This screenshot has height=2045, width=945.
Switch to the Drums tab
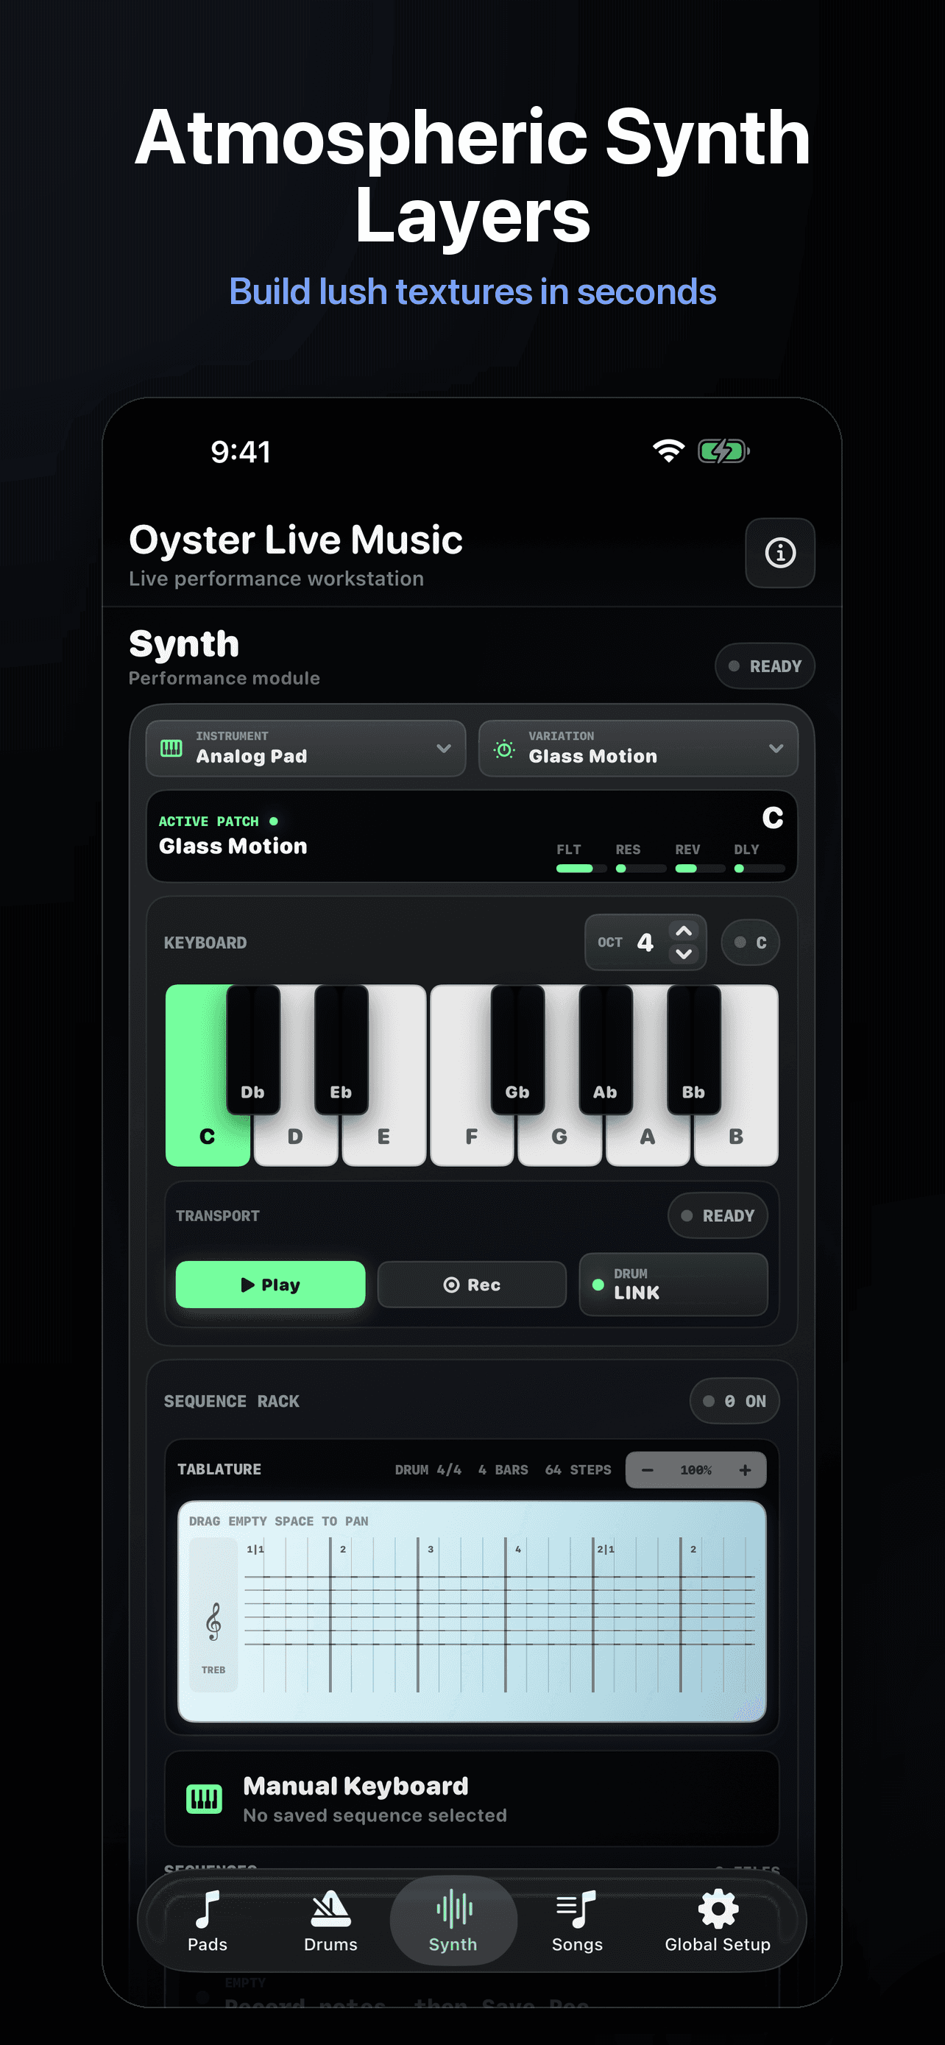[x=330, y=1921]
